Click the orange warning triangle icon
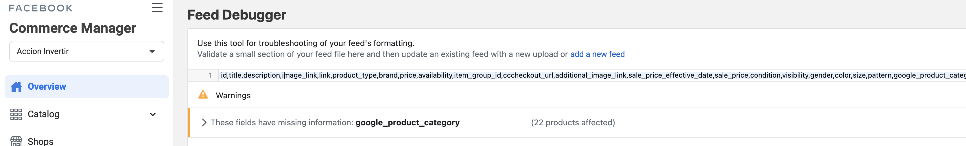966x146 pixels. click(203, 95)
